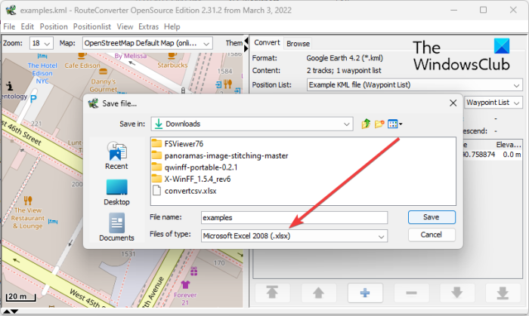529x316 pixels.
Task: Open the Zoom level dropdown
Action: 41,44
